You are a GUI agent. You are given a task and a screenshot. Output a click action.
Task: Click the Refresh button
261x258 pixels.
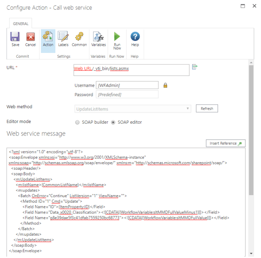[207, 109]
